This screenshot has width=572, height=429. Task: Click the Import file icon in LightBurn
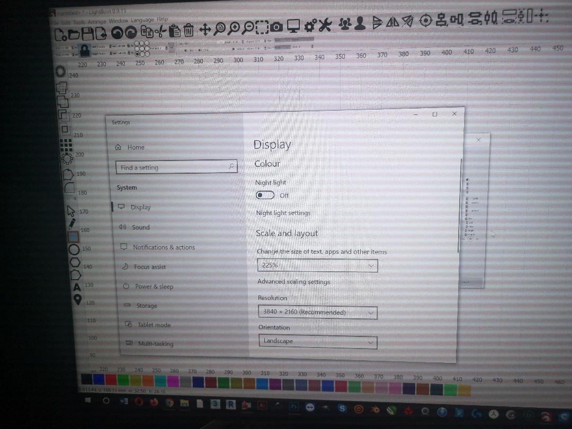(x=101, y=33)
